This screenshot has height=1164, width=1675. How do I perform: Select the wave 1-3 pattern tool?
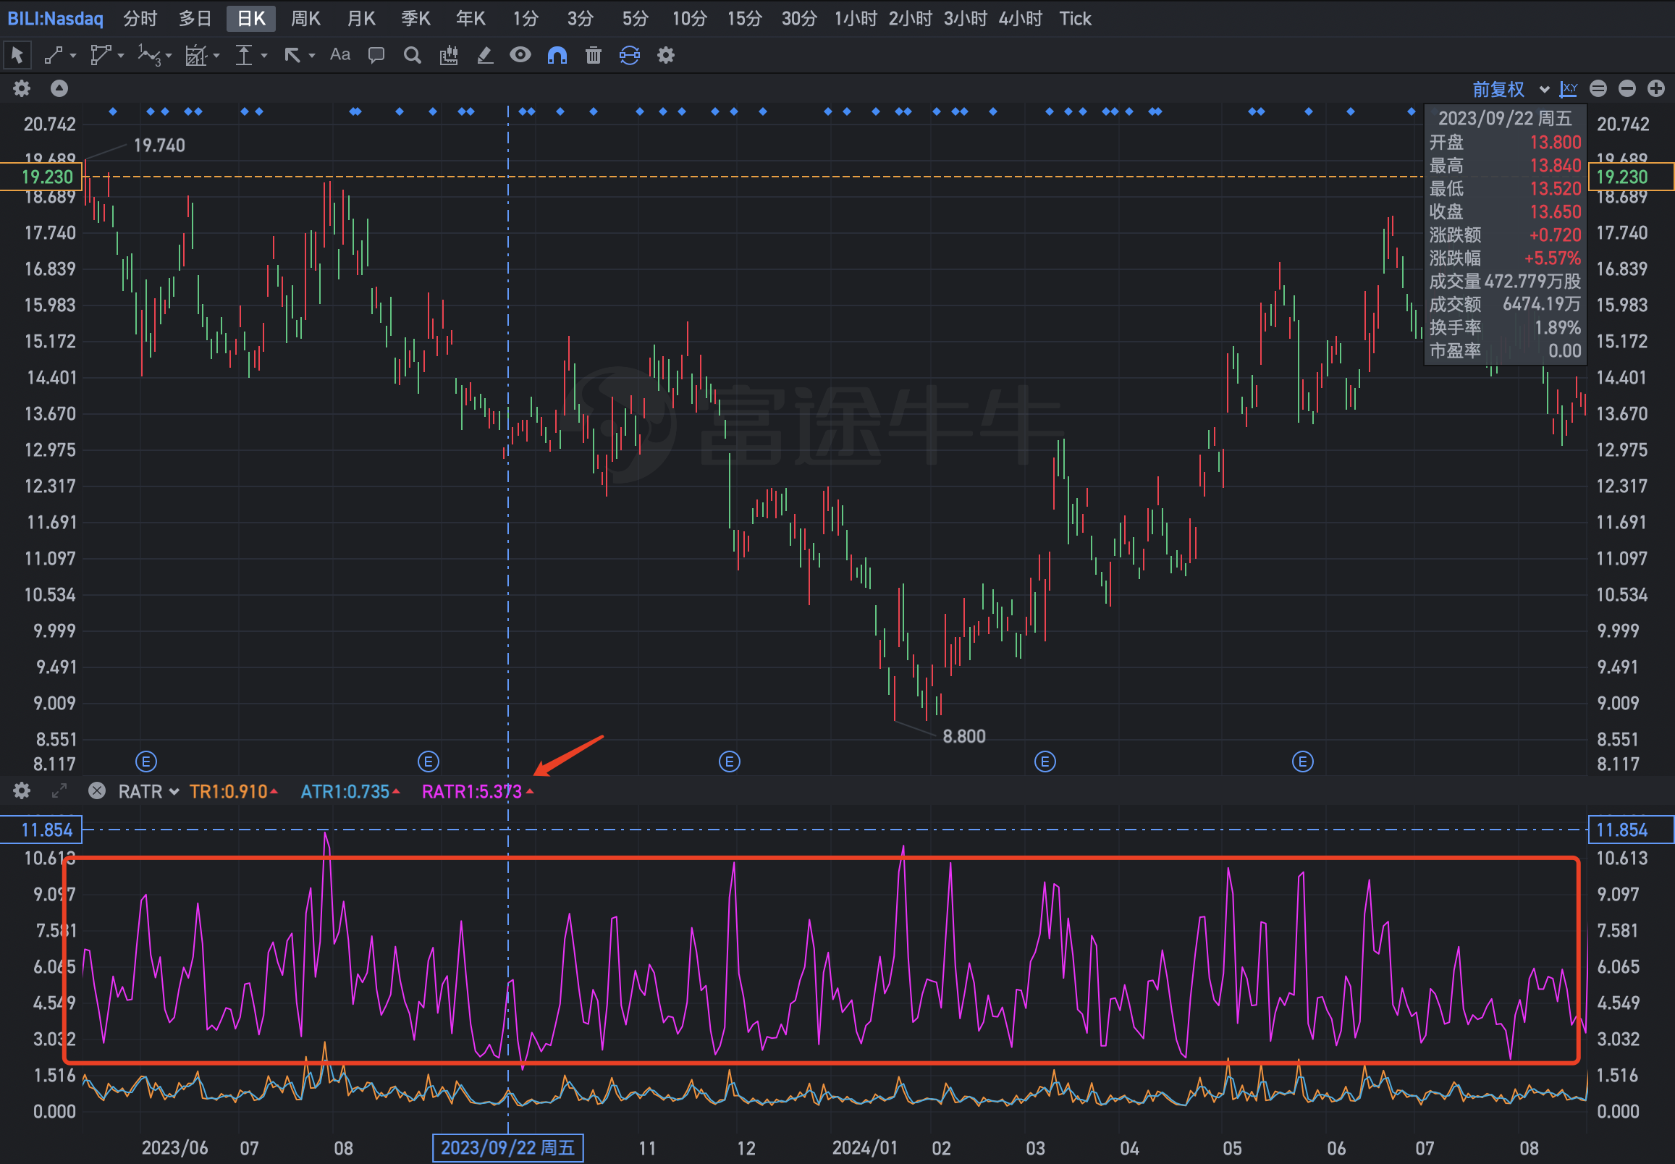(150, 55)
